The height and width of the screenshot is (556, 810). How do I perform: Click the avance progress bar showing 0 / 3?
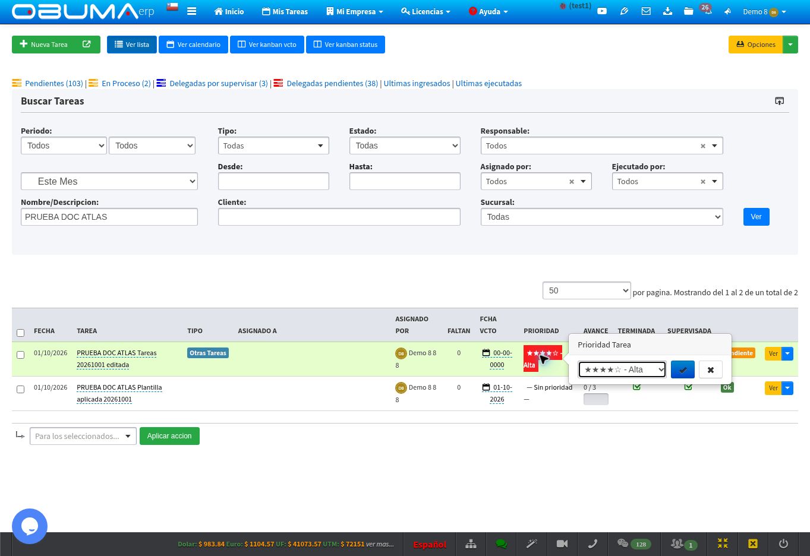[595, 399]
